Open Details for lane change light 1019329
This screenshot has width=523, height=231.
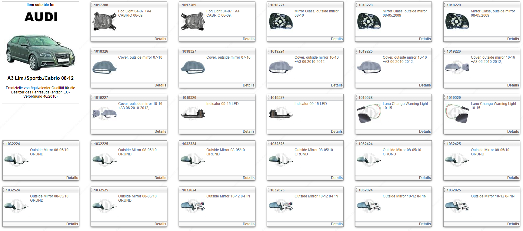tap(513, 132)
